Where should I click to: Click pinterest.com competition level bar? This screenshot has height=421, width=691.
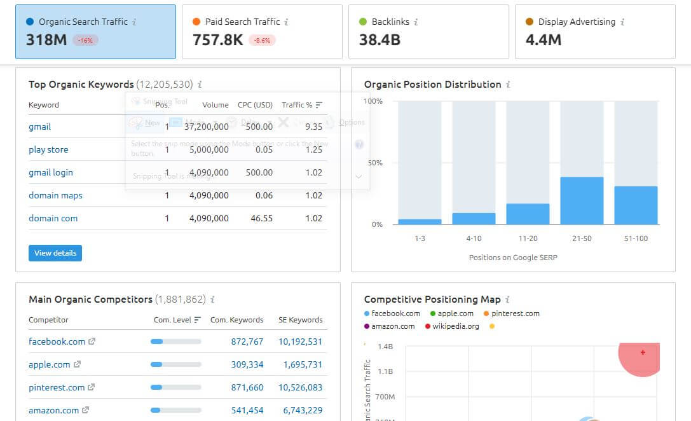[176, 387]
